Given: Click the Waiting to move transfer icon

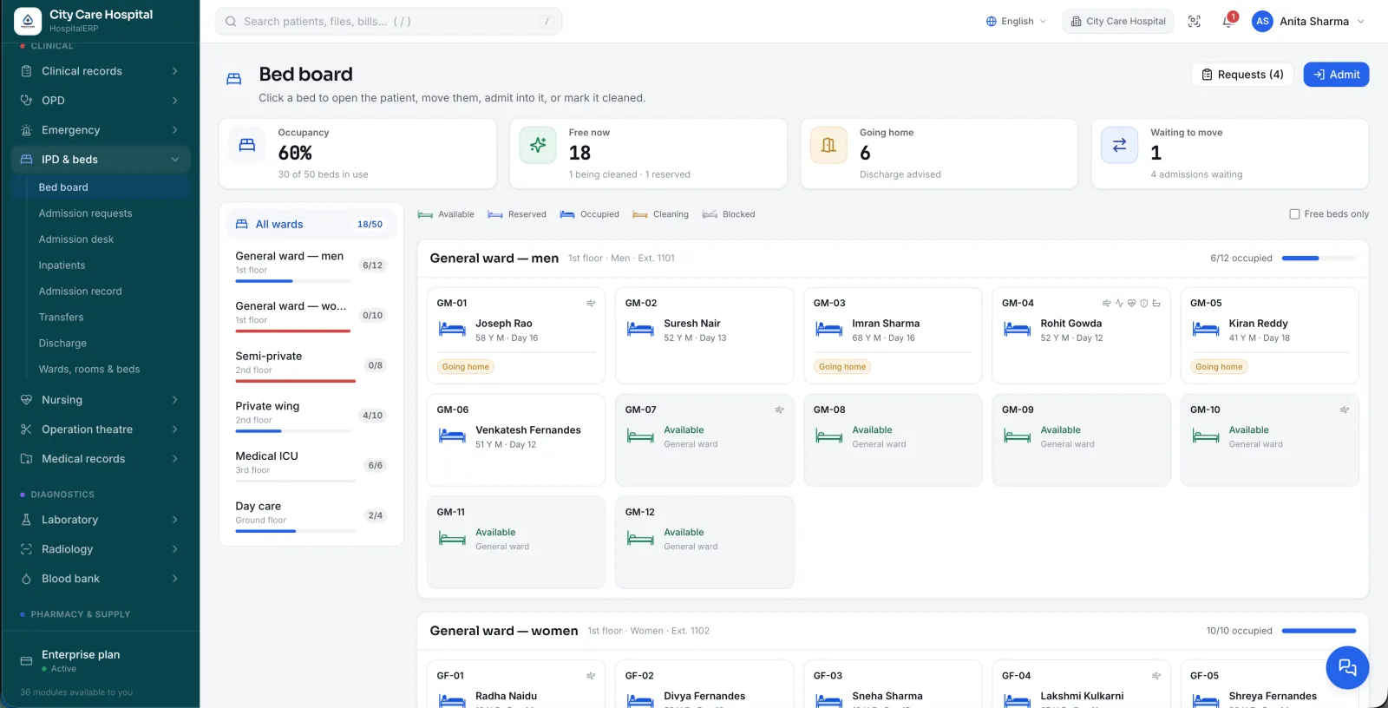Looking at the screenshot, I should [1119, 145].
